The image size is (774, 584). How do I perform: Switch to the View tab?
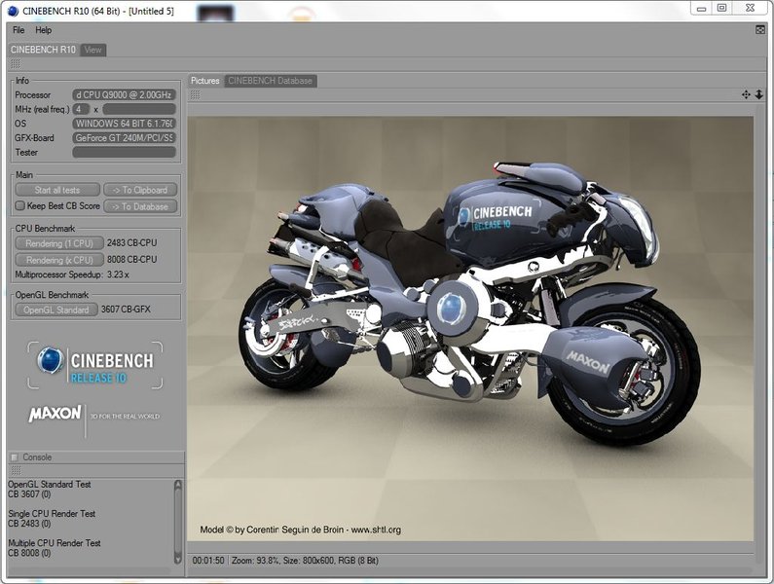pyautogui.click(x=92, y=50)
